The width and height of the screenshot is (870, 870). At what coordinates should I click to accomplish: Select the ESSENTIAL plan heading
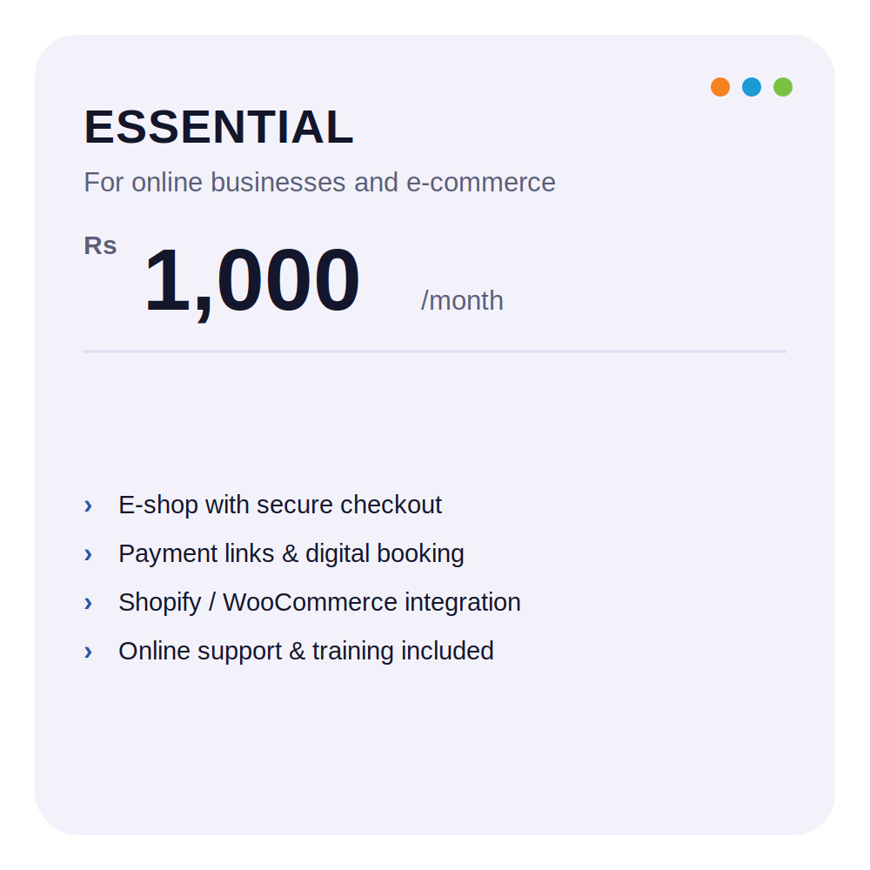pos(218,127)
